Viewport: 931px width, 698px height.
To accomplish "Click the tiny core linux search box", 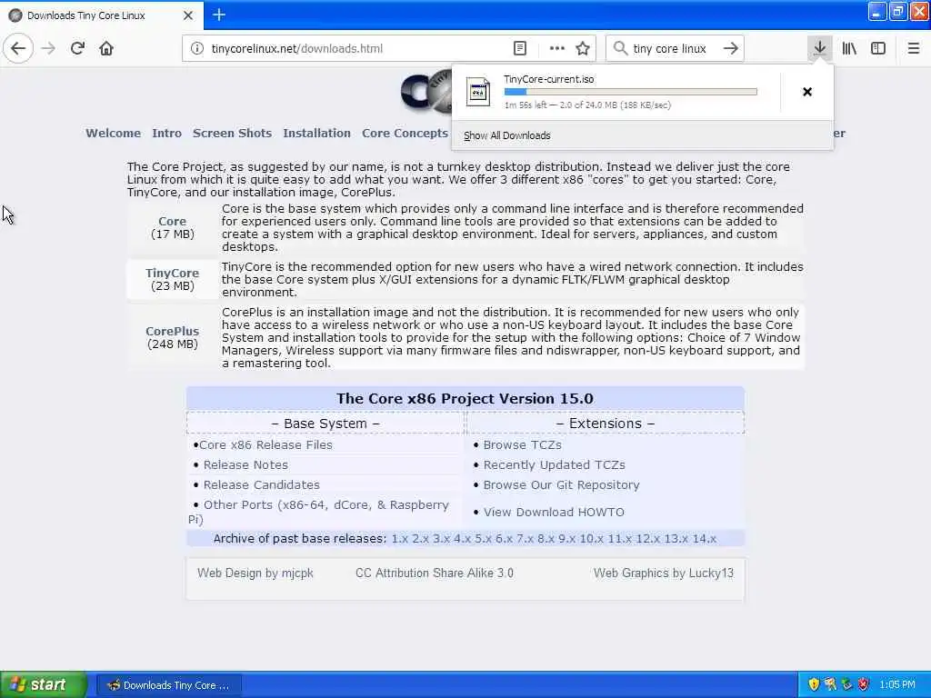I will (x=674, y=49).
